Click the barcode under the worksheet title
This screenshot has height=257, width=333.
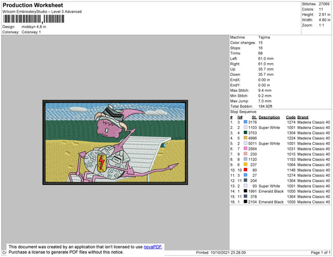coord(33,19)
